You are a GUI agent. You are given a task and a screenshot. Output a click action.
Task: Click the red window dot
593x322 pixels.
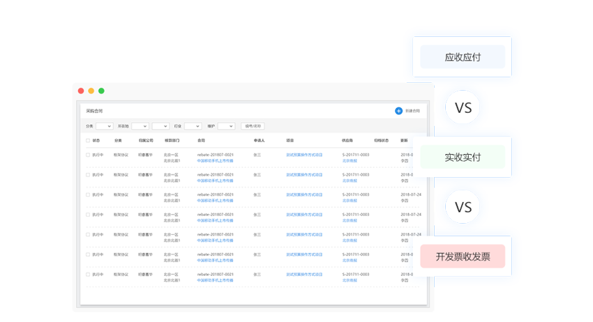pos(81,91)
